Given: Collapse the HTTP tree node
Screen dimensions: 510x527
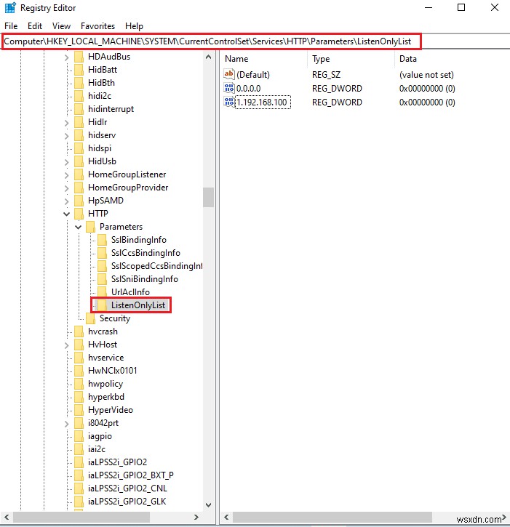Looking at the screenshot, I should pyautogui.click(x=67, y=214).
